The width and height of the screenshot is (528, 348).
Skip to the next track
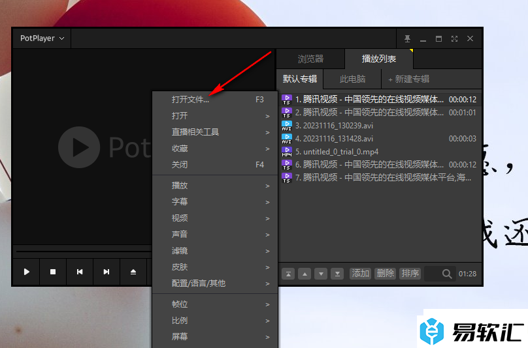[107, 271]
